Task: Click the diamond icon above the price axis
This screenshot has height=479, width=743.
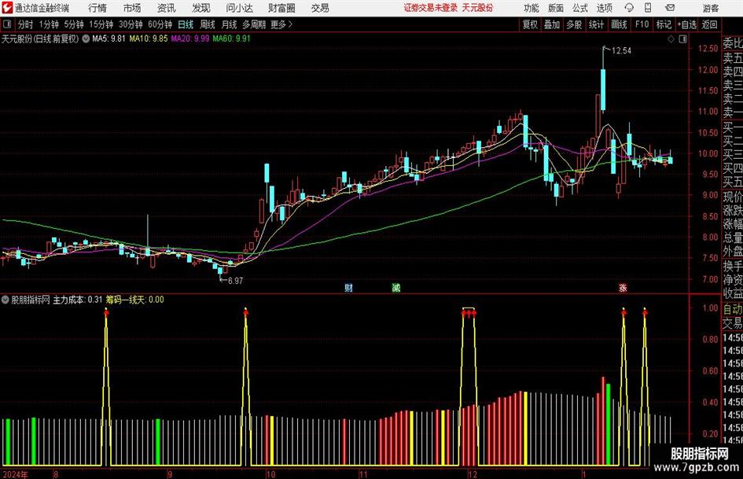Action: pyautogui.click(x=671, y=39)
